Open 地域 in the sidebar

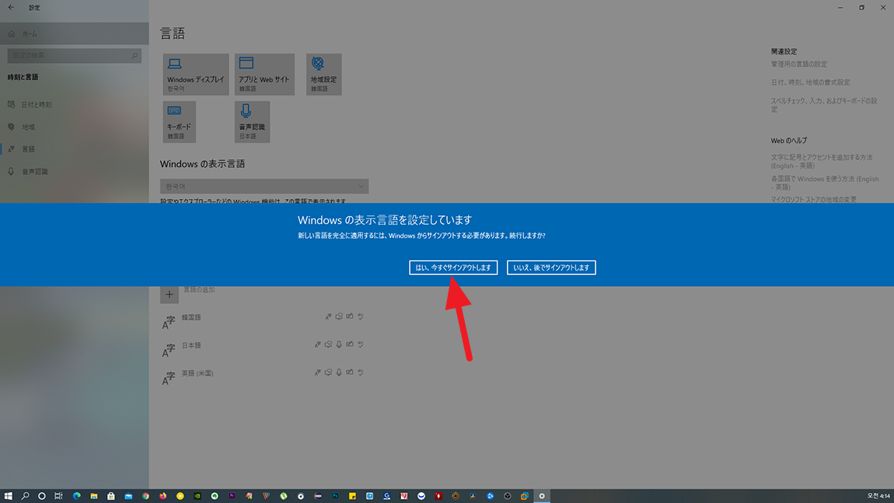tap(75, 127)
